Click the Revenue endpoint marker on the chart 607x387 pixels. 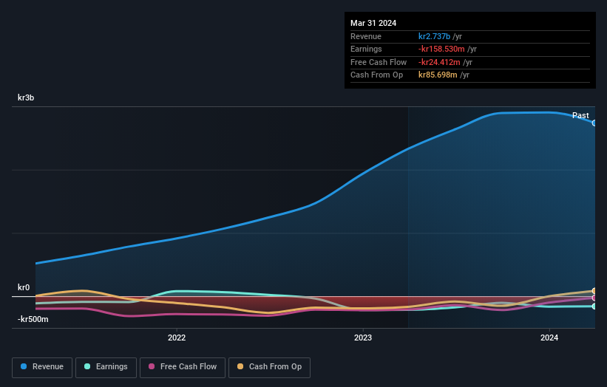594,123
